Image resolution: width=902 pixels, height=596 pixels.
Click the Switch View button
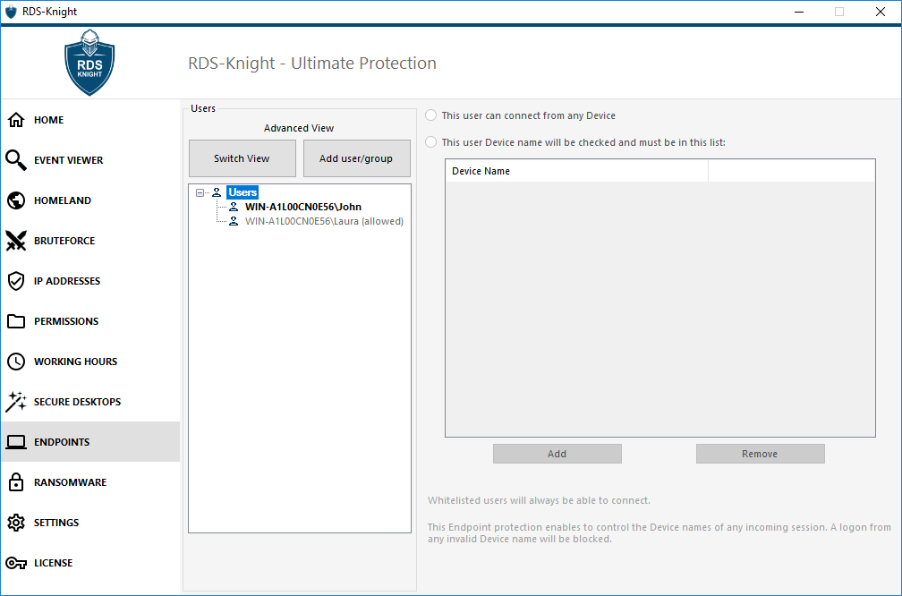243,158
